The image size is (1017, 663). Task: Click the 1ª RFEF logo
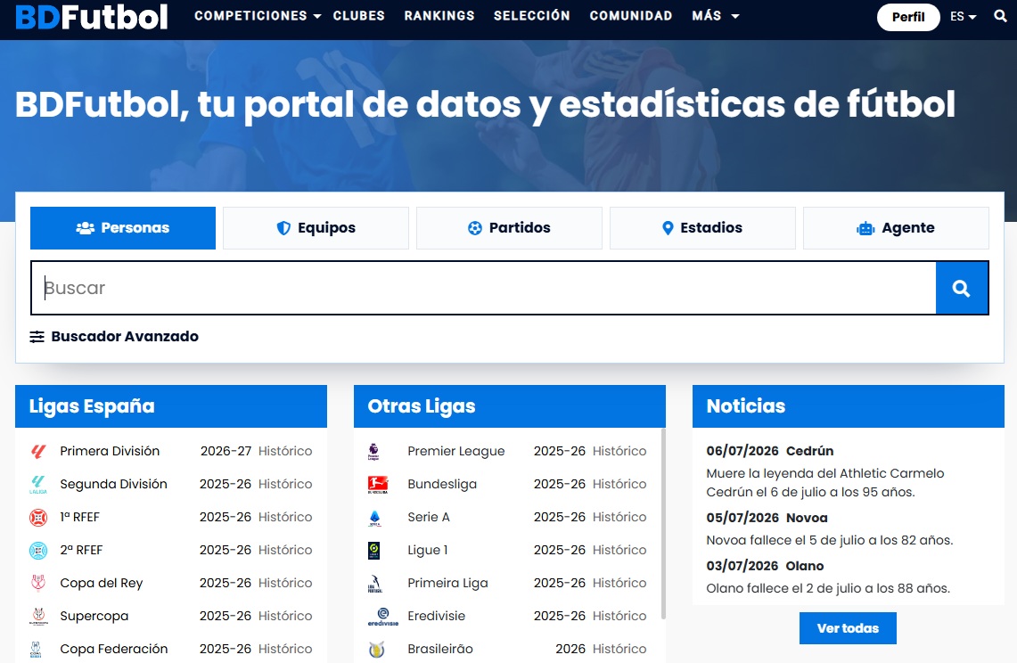(x=38, y=518)
